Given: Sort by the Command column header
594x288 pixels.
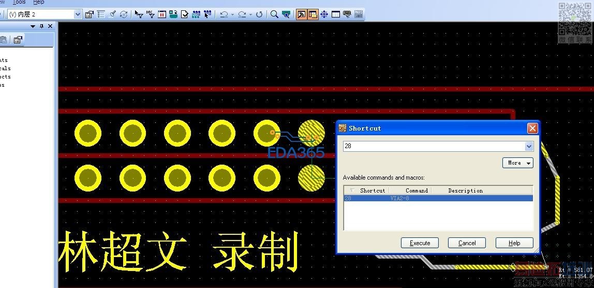Looking at the screenshot, I should (410, 190).
